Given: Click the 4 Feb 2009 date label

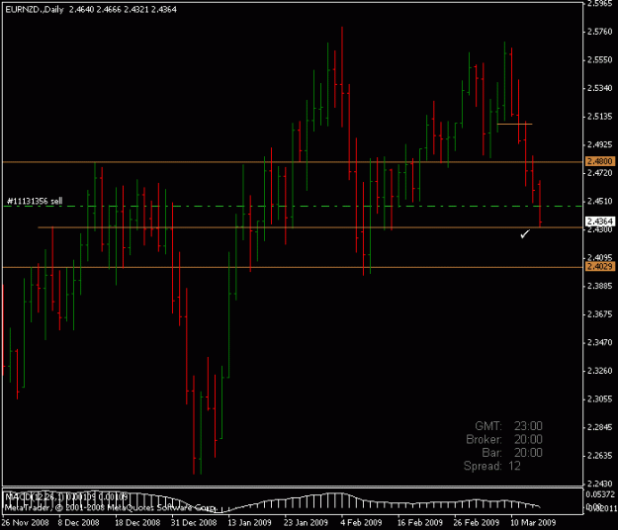Looking at the screenshot, I should point(361,522).
